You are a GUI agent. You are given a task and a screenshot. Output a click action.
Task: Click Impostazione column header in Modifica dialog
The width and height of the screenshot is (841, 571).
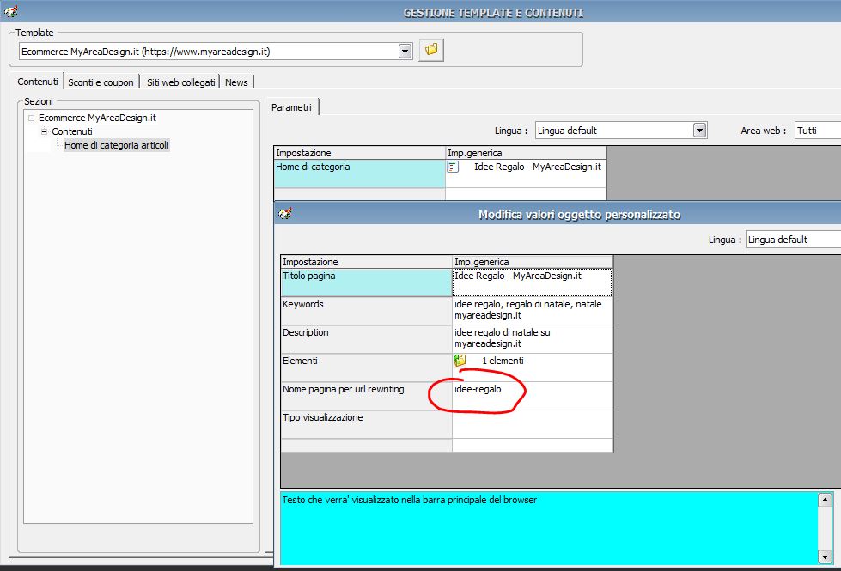coord(367,262)
